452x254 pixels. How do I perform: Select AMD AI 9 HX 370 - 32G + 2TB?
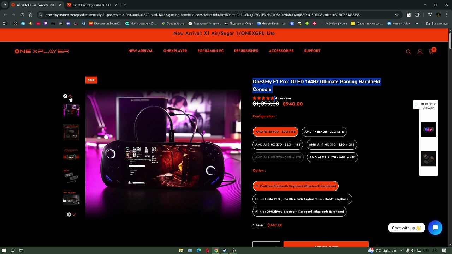pyautogui.click(x=332, y=145)
